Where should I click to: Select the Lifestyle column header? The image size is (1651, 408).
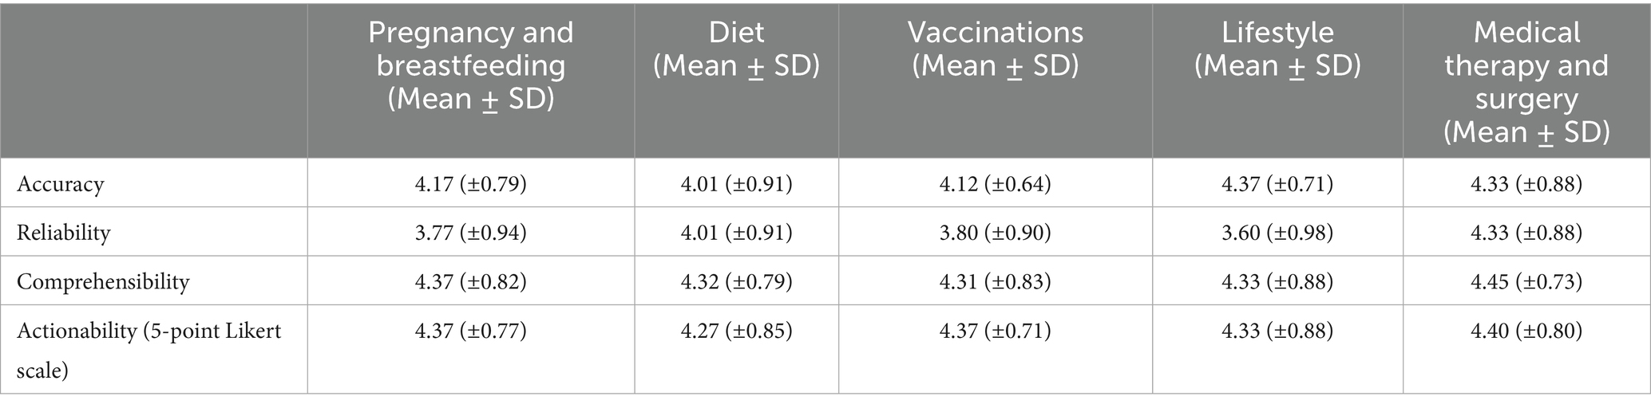(x=1277, y=49)
